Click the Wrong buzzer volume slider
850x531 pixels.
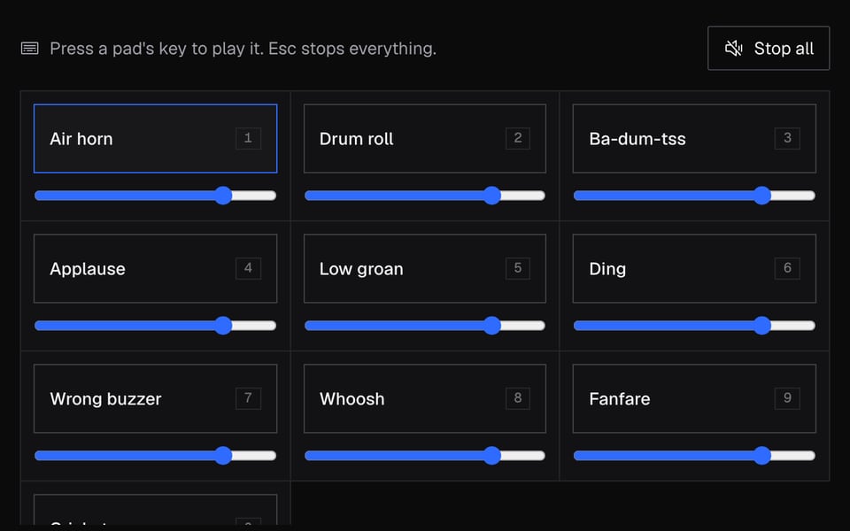pos(155,456)
